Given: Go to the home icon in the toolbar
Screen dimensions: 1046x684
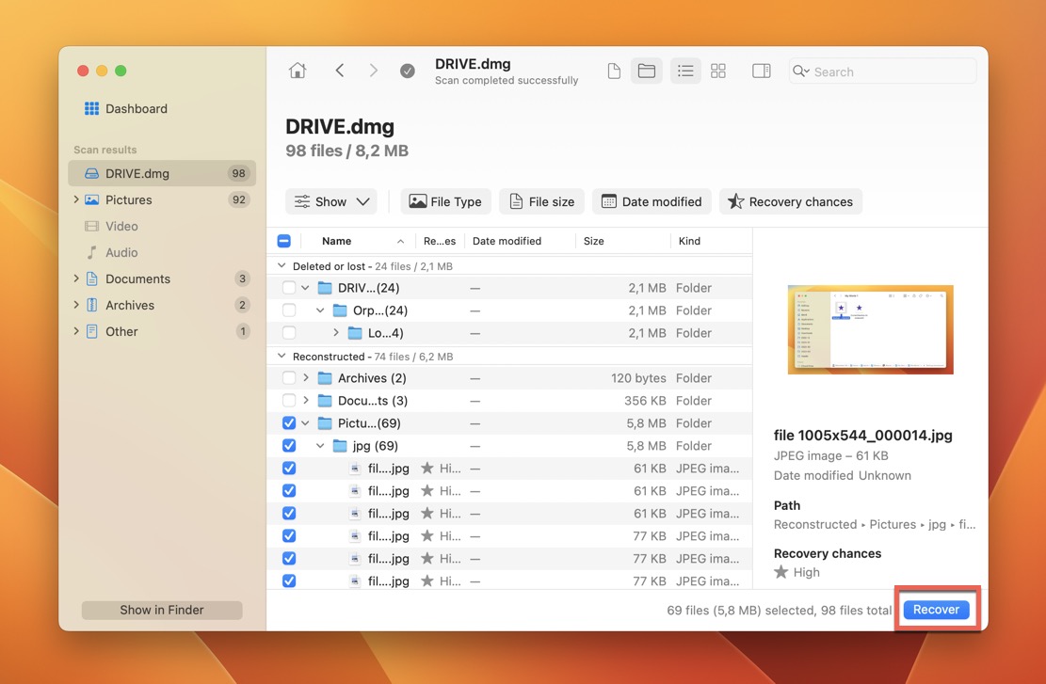Looking at the screenshot, I should tap(298, 72).
